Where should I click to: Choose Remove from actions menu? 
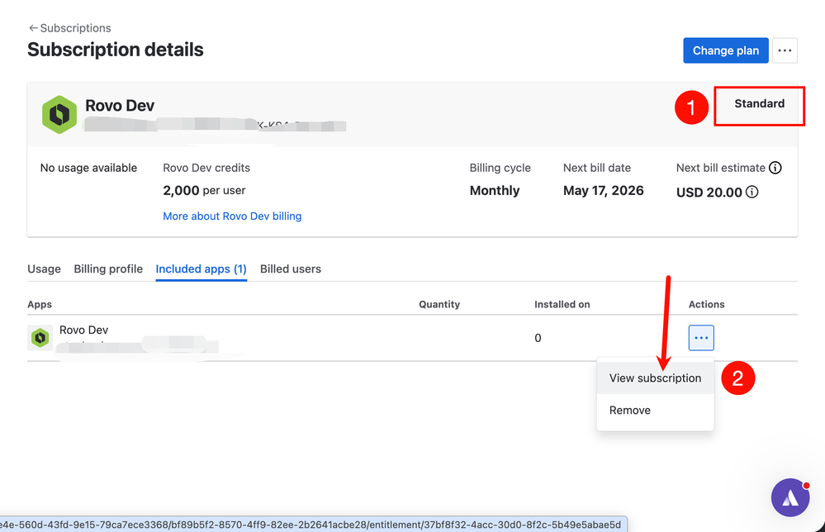point(655,411)
